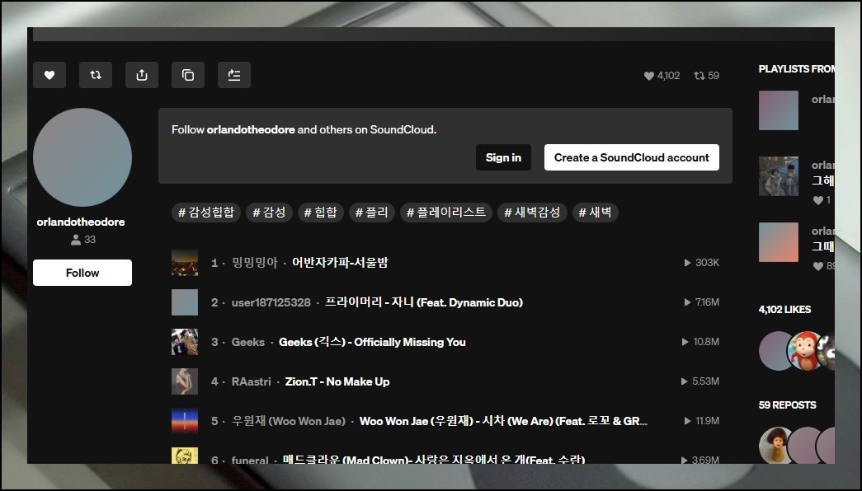
Task: Click the Woo Won Jae track artwork
Action: pyautogui.click(x=185, y=421)
